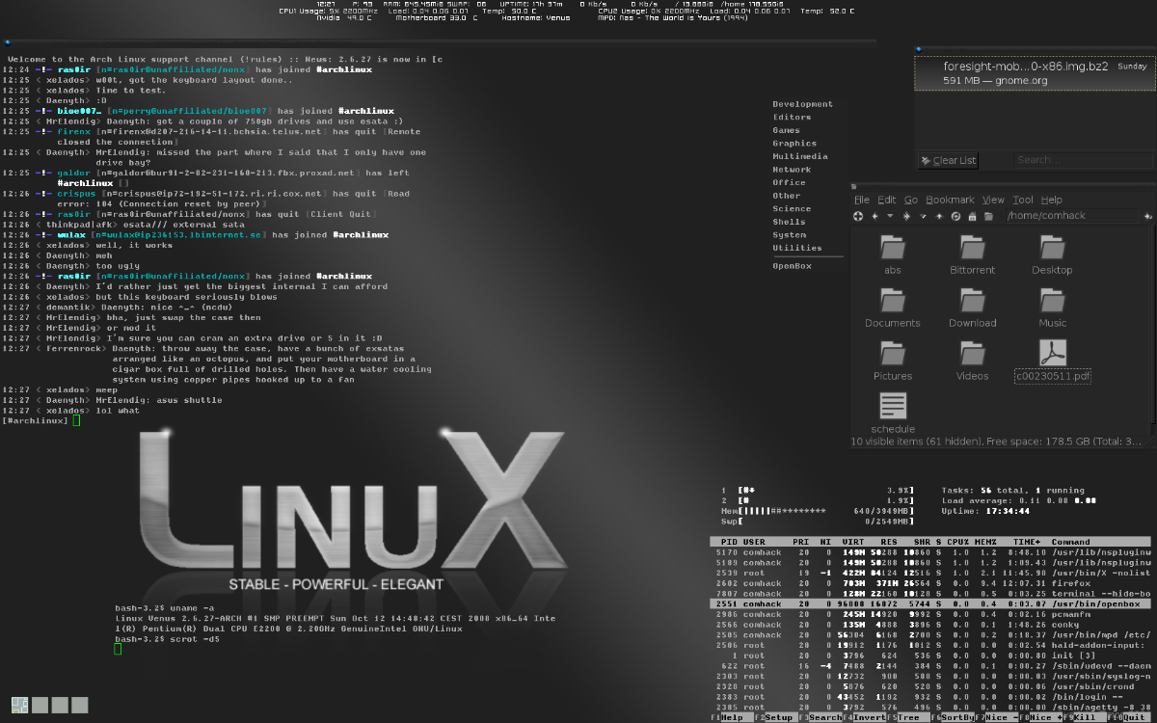Click the Clear List button in downloads

click(948, 161)
